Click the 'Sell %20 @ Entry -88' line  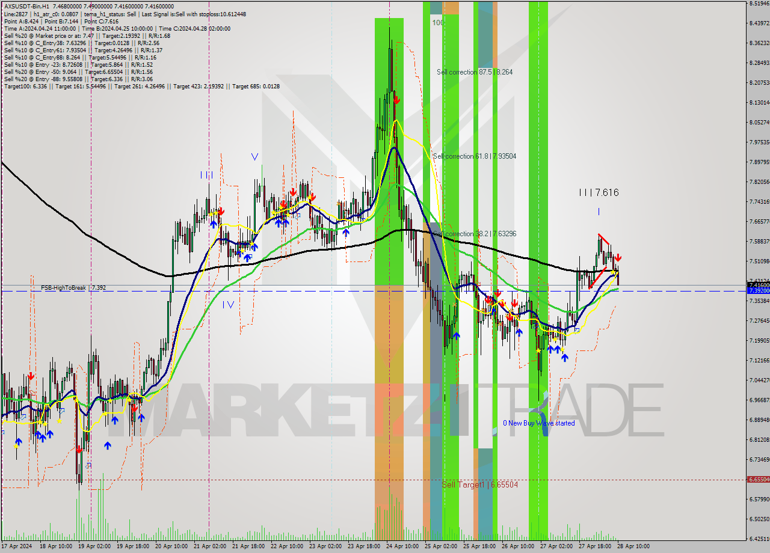[78, 79]
